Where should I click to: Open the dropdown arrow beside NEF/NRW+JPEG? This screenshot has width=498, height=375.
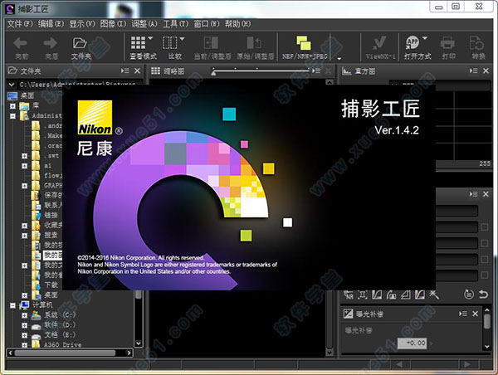point(339,58)
